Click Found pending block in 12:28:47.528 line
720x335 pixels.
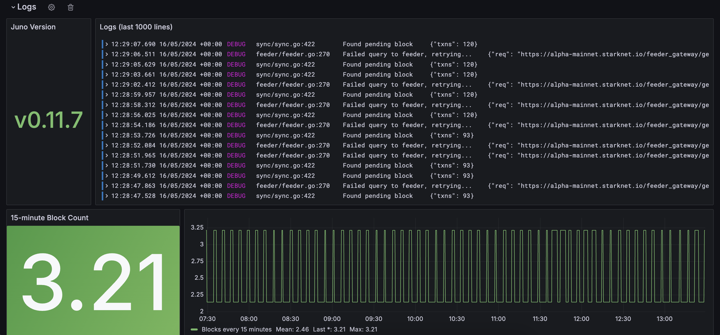click(378, 196)
